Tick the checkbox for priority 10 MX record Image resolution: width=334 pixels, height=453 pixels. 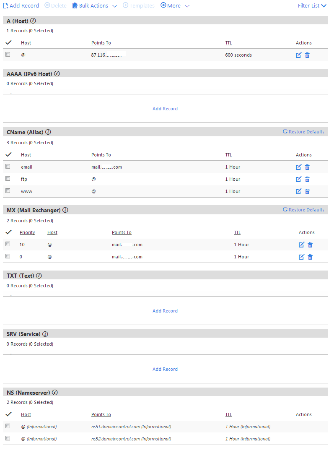pos(8,244)
